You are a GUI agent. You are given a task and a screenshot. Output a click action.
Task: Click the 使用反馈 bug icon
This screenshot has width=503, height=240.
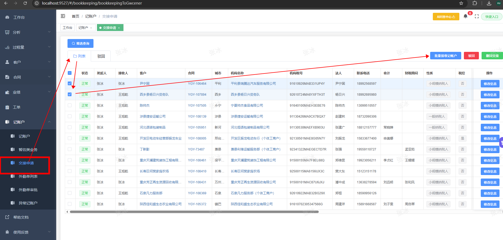coord(7,232)
